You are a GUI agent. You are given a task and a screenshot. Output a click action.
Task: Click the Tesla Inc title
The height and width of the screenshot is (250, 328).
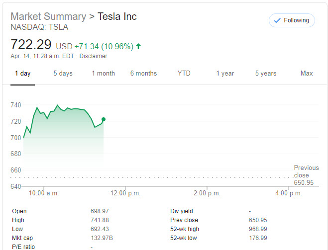(x=117, y=16)
